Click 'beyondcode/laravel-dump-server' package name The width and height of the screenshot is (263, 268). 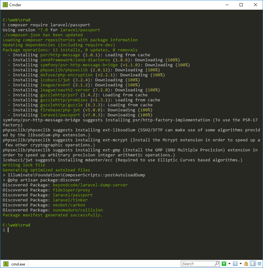(90, 185)
